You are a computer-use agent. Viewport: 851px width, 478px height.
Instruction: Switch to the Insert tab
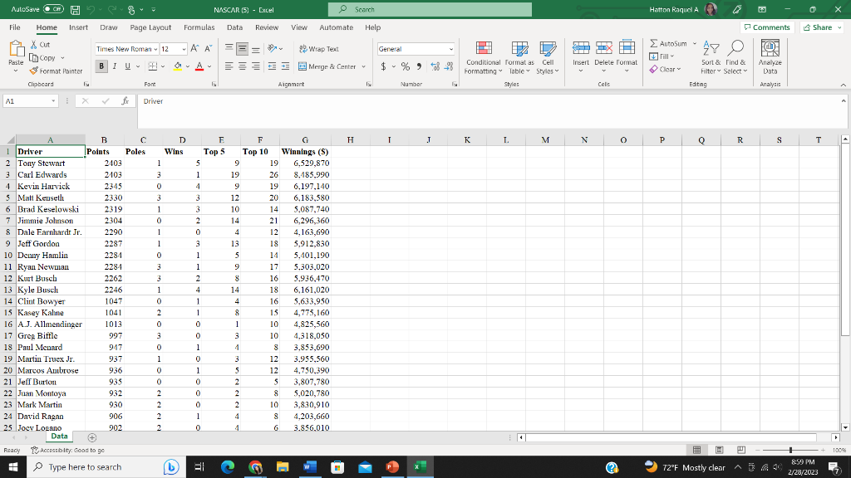tap(78, 27)
